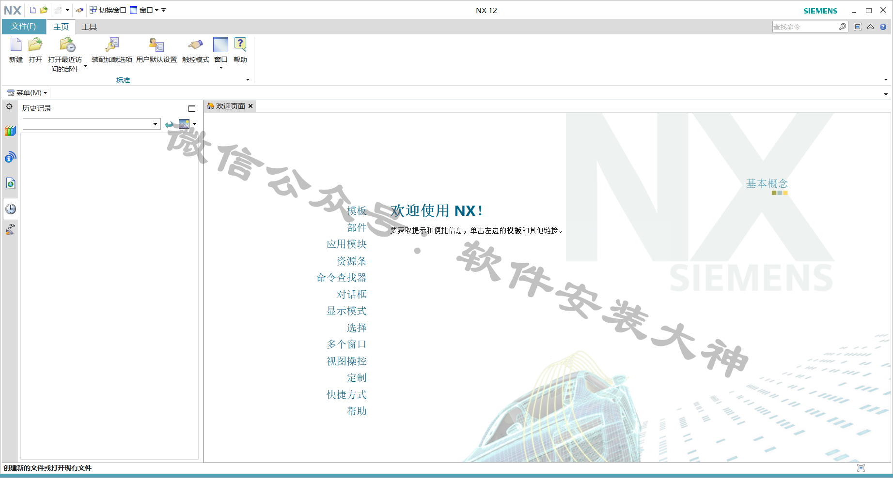Click 打开最近访问的部件 recent parts icon
Screen dimensions: 893x478
(65, 55)
